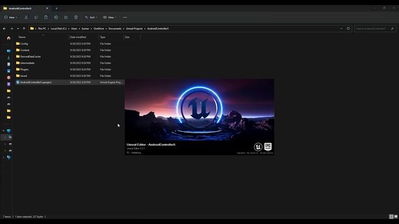The height and width of the screenshot is (224, 399).
Task: Select the Intermediate folder row
Action: 69,63
